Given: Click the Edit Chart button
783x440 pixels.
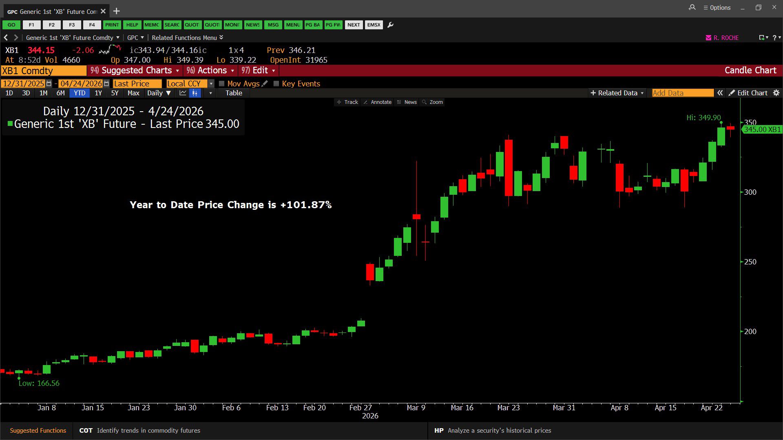Looking at the screenshot, I should pyautogui.click(x=748, y=93).
